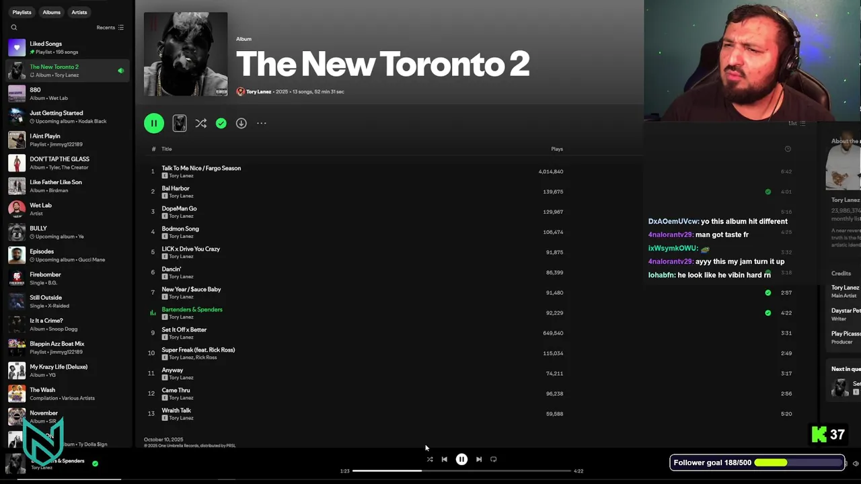Screen dimensions: 861x484
Task: Toggle liked checkmark on Bartenders & Spenders row
Action: pos(768,313)
